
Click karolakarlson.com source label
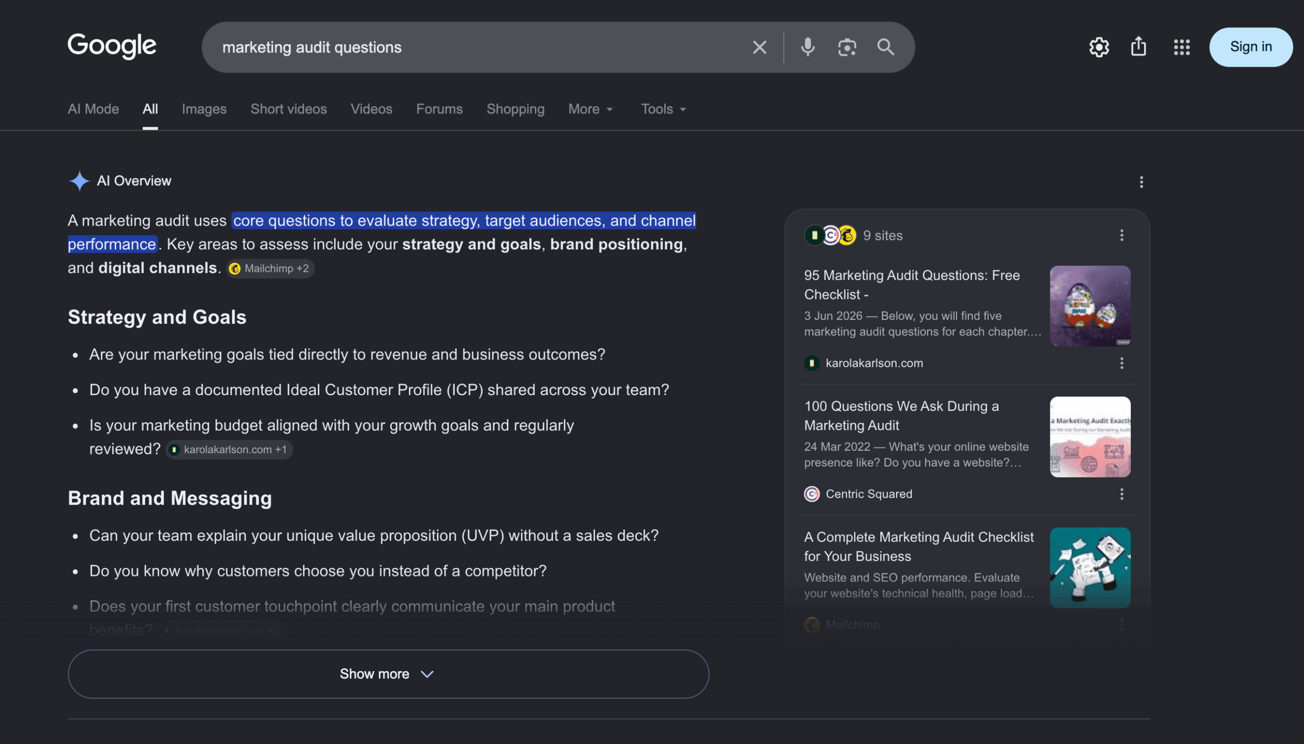point(874,363)
